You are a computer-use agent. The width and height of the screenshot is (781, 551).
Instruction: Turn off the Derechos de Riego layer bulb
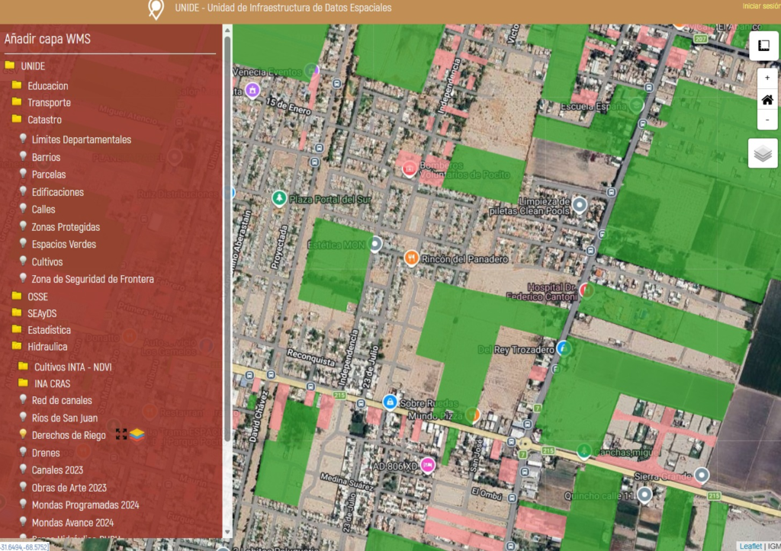click(23, 434)
